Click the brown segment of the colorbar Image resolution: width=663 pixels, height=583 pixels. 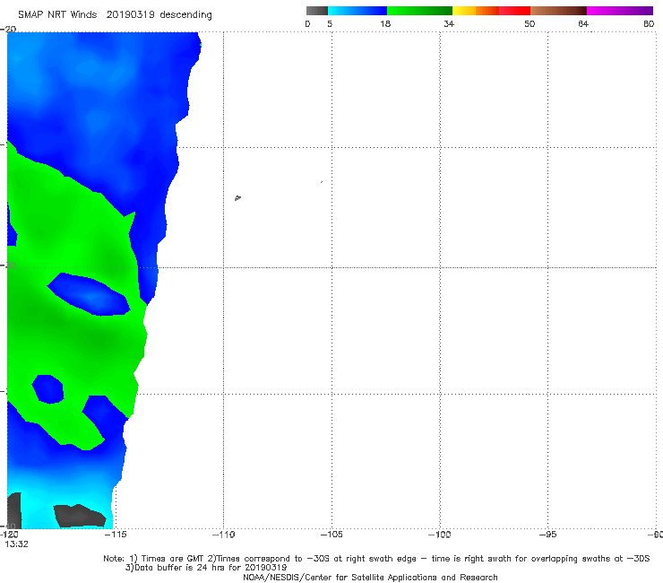(558, 11)
